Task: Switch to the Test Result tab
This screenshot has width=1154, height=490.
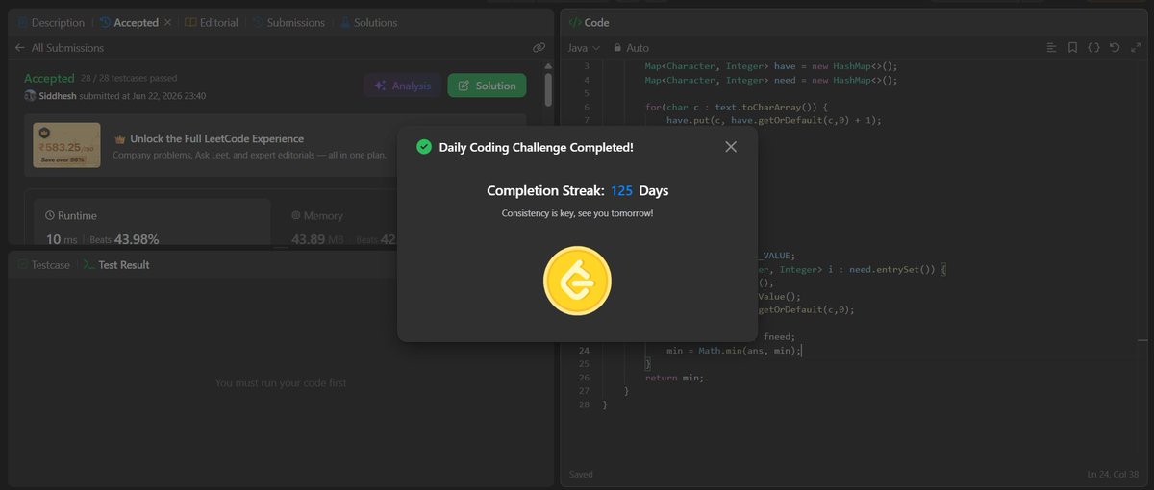Action: (x=116, y=264)
